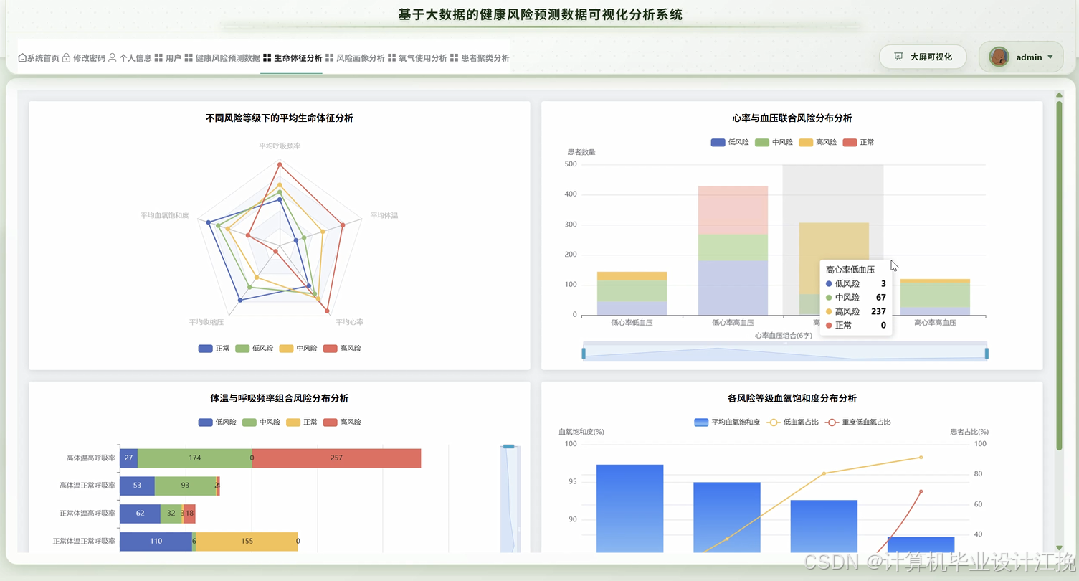1079x581 pixels.
Task: Toggle 正常 legend in 体温与呼吸频率 chart
Action: click(x=303, y=422)
